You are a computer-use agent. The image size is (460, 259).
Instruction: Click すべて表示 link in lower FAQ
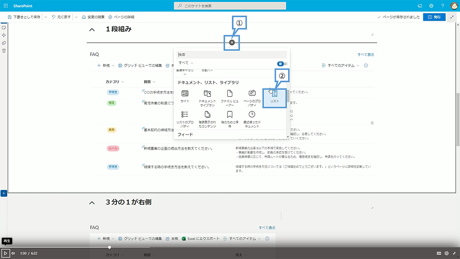pos(267,228)
